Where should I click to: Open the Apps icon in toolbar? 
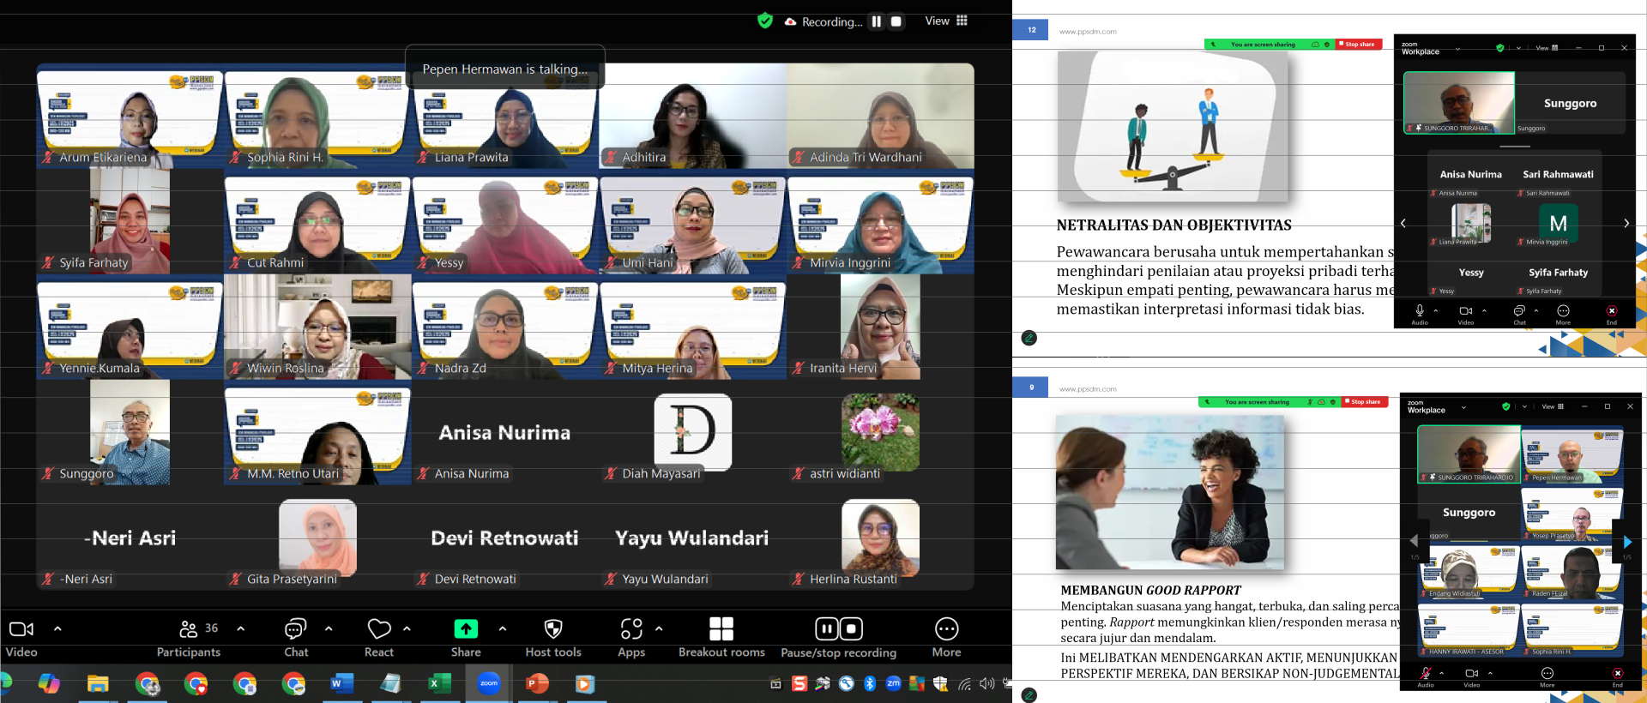(x=631, y=629)
